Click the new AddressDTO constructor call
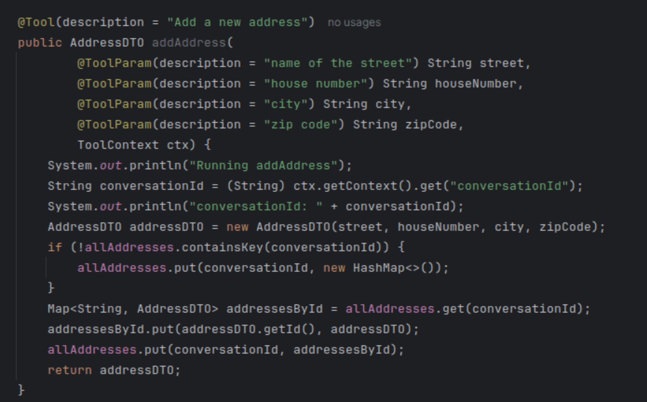 [x=293, y=227]
